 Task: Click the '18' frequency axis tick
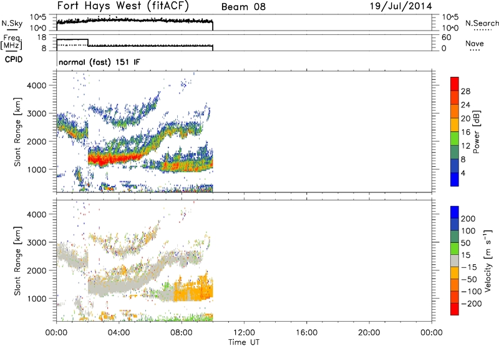(42, 37)
